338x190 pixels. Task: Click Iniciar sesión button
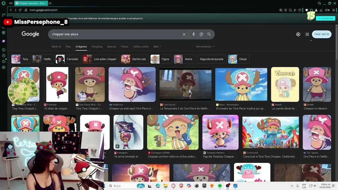coord(322,34)
